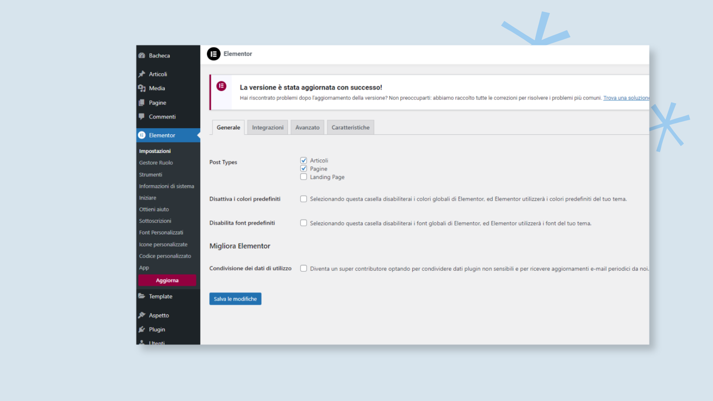
Task: Expand Font Personalizzati menu item
Action: 162,232
